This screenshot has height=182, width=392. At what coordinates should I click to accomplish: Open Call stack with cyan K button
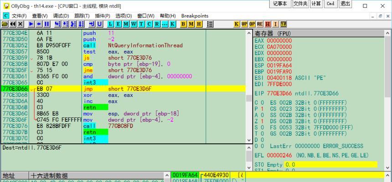coord(172,24)
